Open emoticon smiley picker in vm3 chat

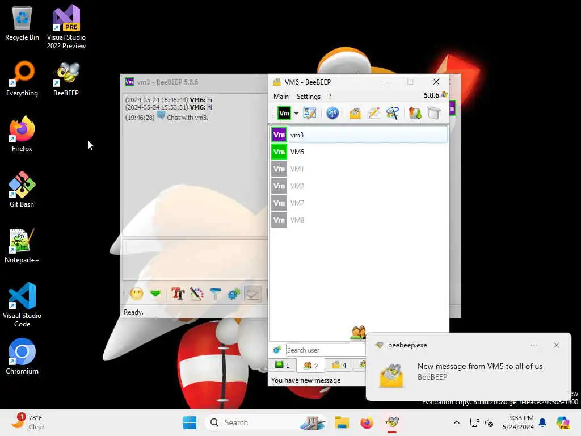(x=137, y=294)
